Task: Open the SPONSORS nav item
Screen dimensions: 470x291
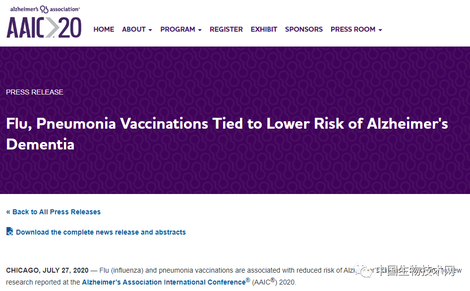Action: (x=303, y=29)
